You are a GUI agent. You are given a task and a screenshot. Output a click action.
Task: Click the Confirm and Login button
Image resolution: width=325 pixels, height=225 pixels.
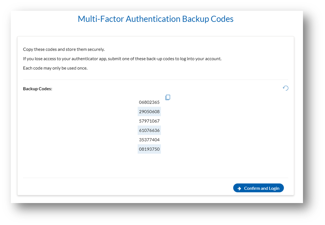coord(258,188)
